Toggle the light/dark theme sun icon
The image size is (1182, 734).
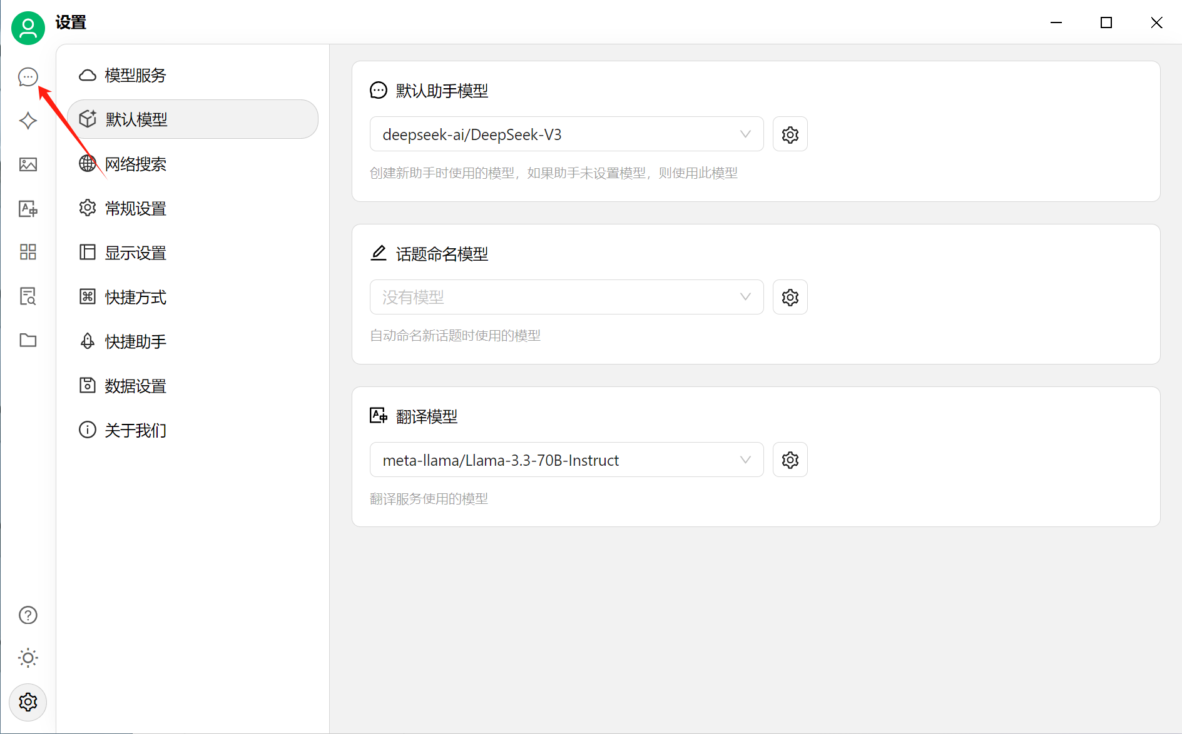[x=28, y=658]
